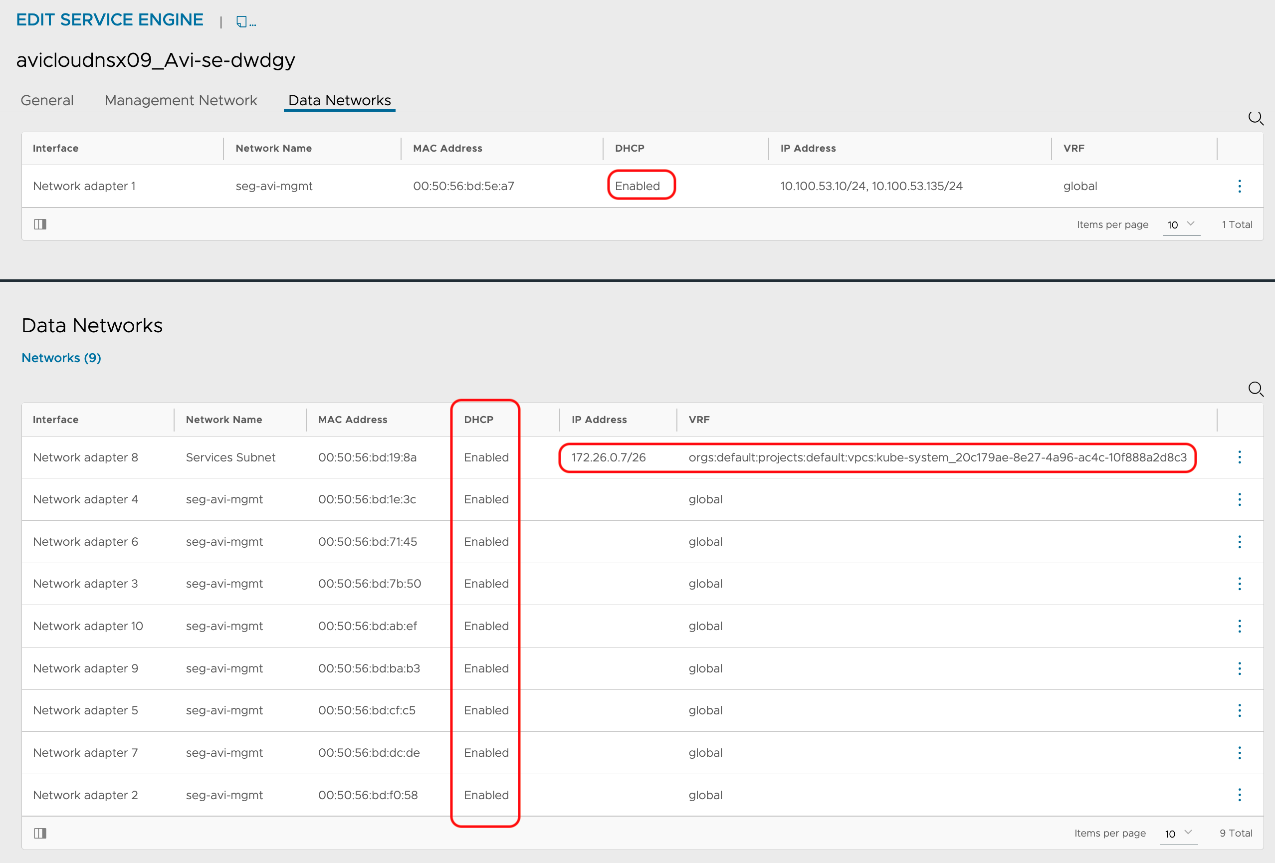1275x863 pixels.
Task: Sort by Interface column in Data Networks table
Action: (55, 420)
